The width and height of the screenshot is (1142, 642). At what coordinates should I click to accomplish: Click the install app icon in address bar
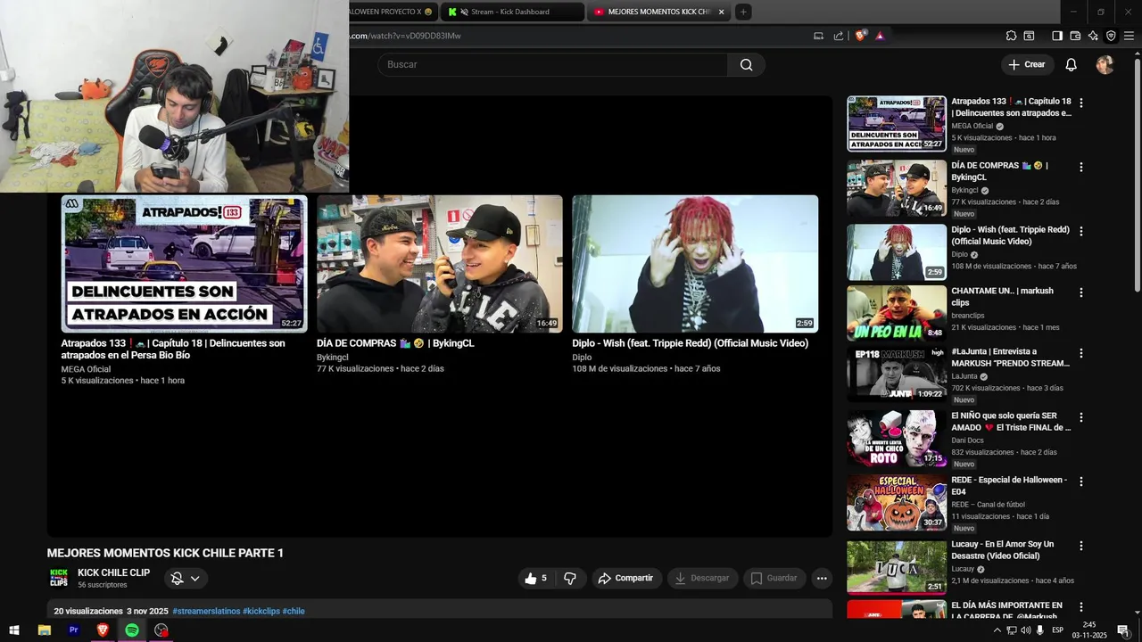point(819,36)
